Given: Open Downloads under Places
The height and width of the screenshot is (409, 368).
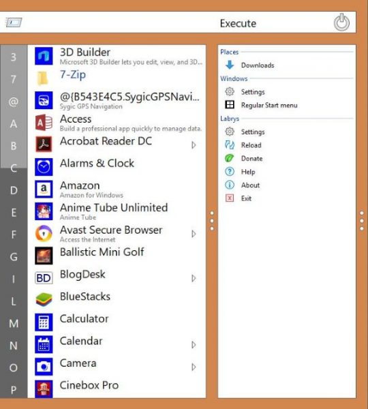Looking at the screenshot, I should [x=249, y=65].
